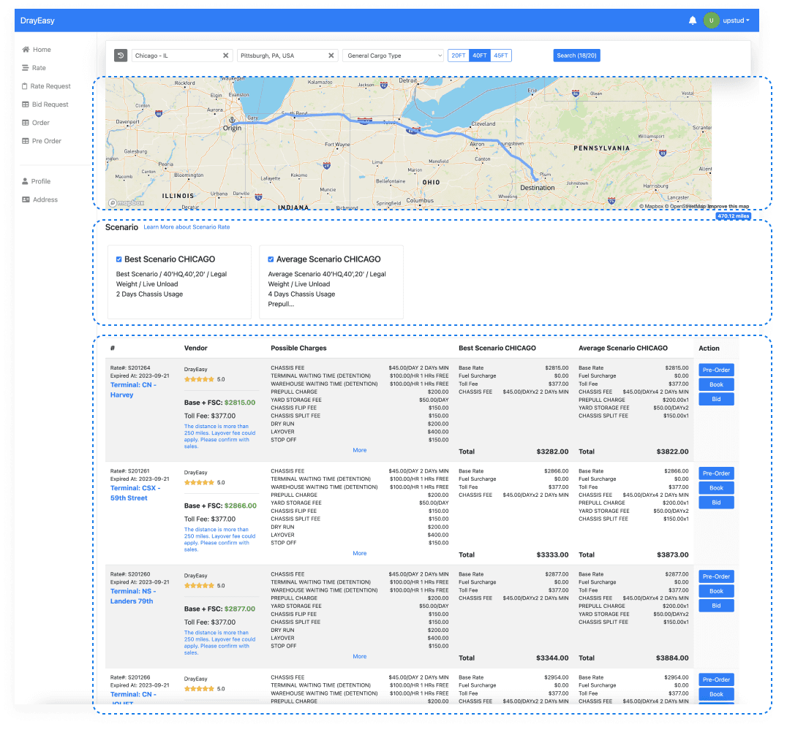Click the Order table icon

point(25,122)
